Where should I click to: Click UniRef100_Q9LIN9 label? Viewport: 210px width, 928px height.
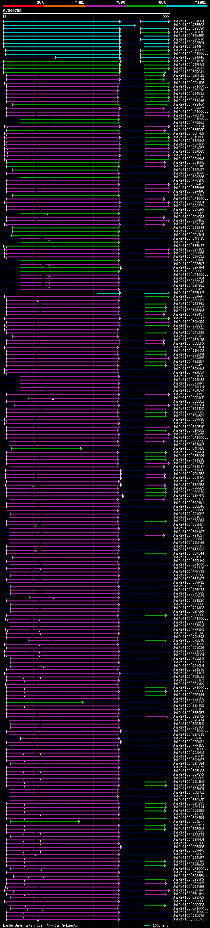coord(188,782)
